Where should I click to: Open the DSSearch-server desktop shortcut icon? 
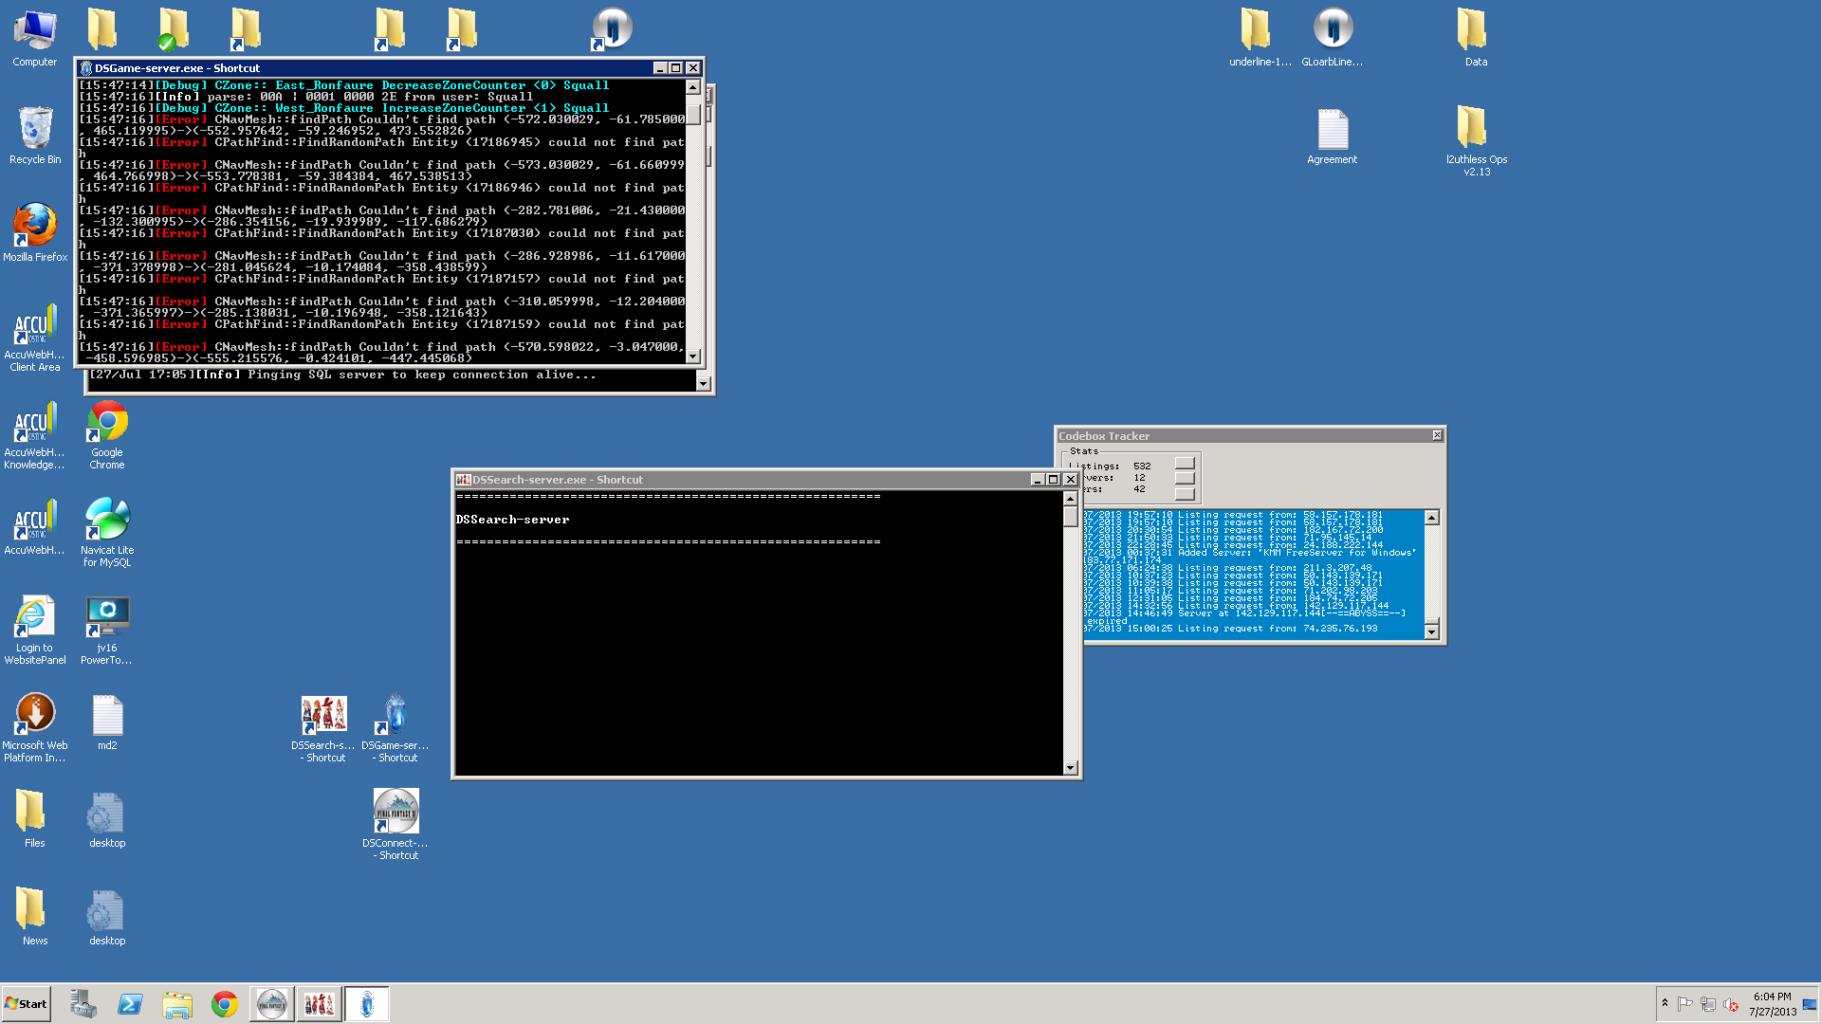pos(323,715)
